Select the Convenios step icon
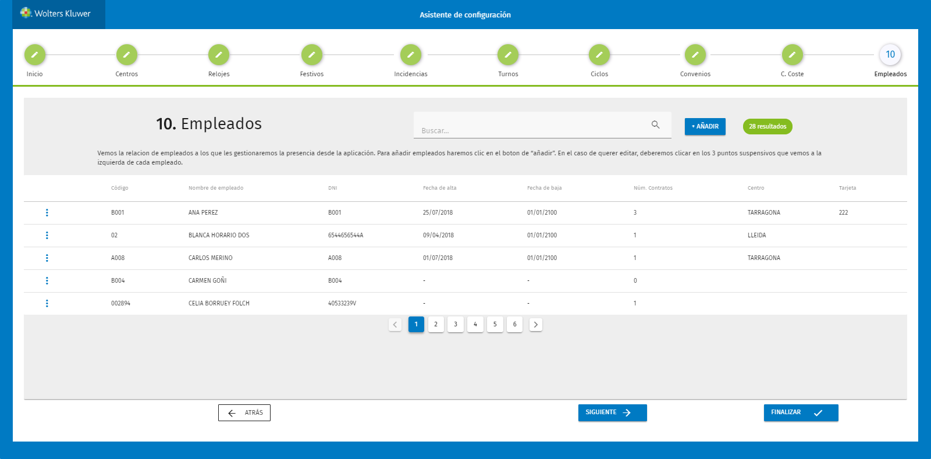 [695, 55]
